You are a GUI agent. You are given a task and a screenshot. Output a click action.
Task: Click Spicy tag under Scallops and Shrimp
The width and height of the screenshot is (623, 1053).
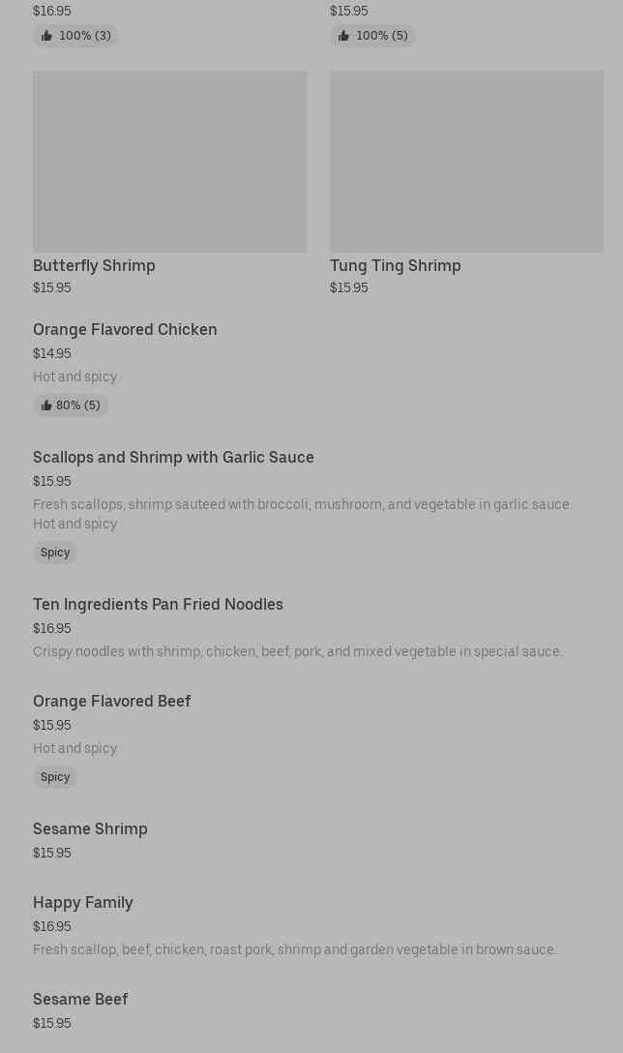pyautogui.click(x=55, y=553)
